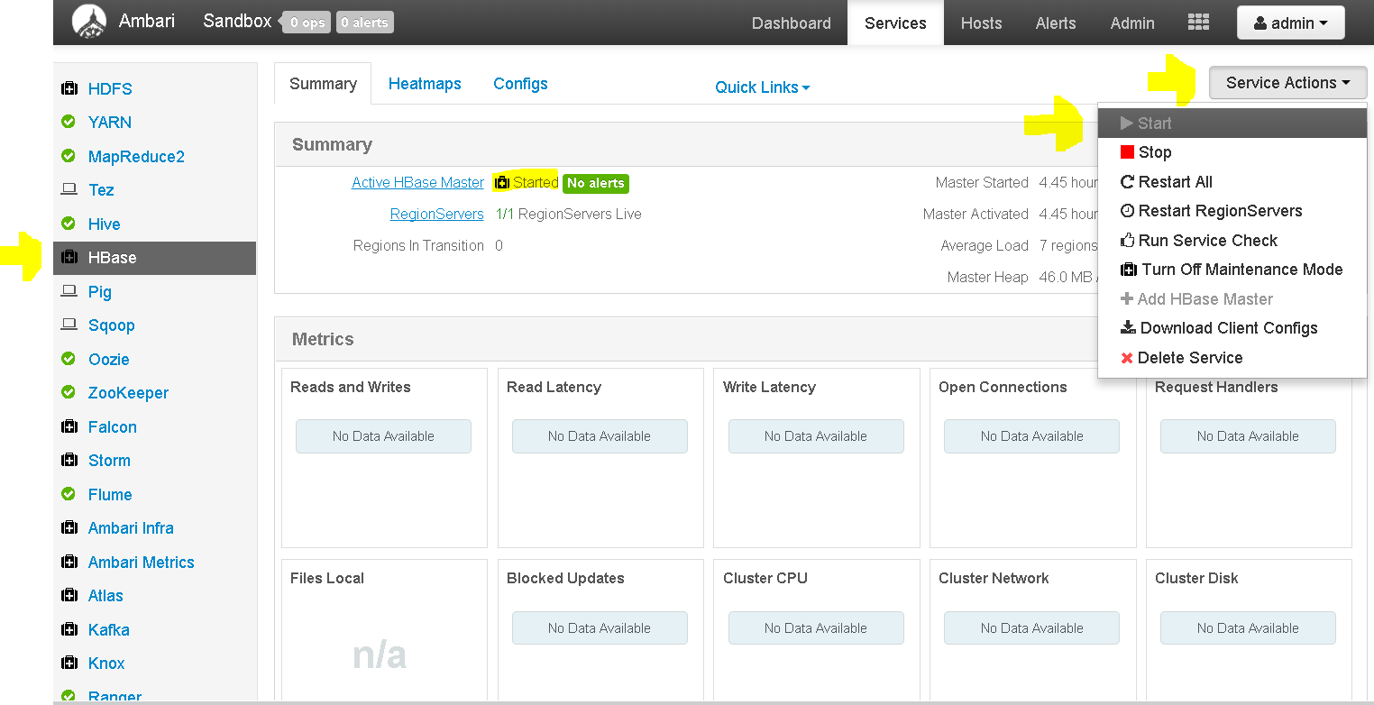Switch to the Heatmaps tab
The width and height of the screenshot is (1374, 705).
tap(425, 84)
